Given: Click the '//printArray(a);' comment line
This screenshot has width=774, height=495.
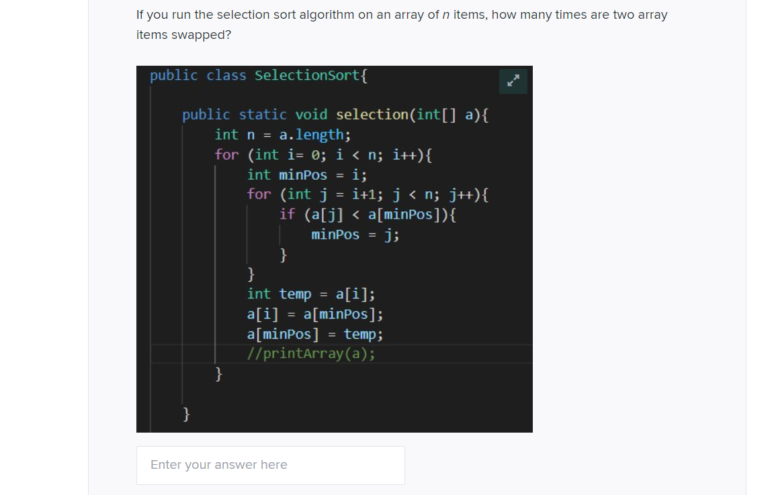Looking at the screenshot, I should [311, 353].
